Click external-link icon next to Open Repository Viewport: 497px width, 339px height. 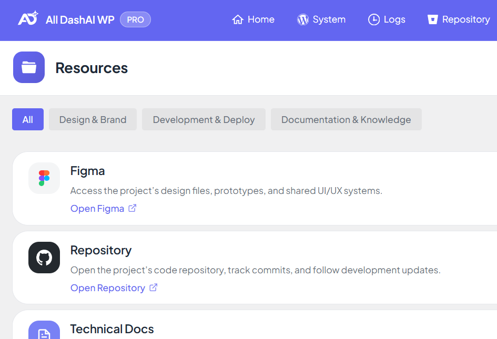154,287
